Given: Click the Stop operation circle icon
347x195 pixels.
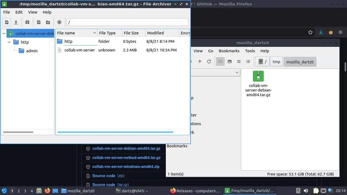Looking at the screenshot, I should point(59,22).
